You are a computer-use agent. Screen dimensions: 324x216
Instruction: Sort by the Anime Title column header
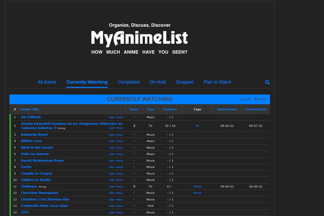click(x=30, y=109)
